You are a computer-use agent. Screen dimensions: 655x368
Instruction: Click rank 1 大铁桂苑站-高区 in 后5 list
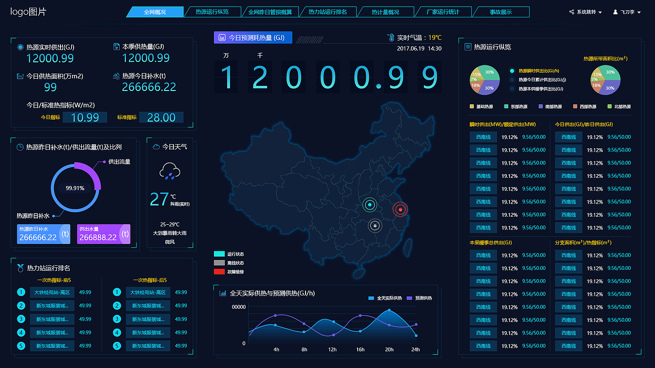pos(148,292)
